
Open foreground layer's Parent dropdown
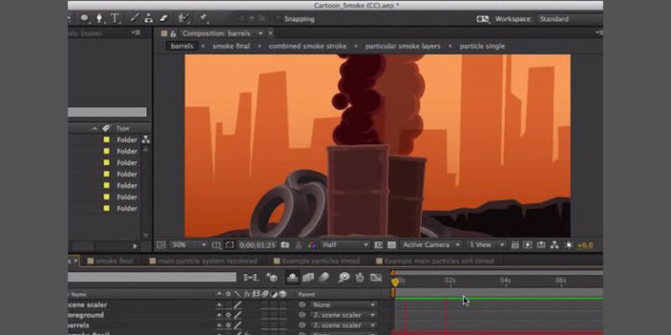click(343, 315)
